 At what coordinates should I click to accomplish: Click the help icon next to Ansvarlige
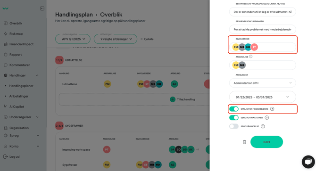point(251,57)
